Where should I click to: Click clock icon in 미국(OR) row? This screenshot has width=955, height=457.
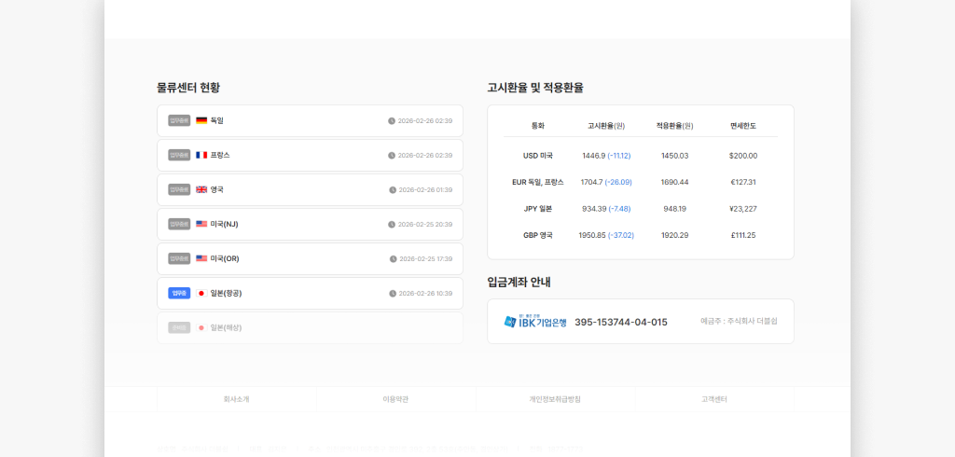[x=394, y=259]
